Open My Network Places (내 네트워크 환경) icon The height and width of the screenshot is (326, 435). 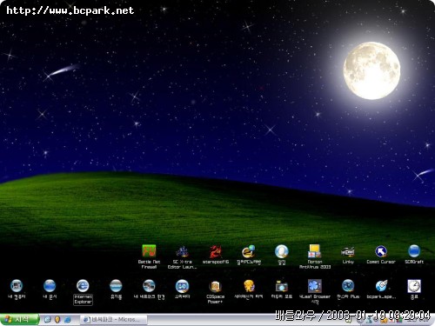(x=149, y=286)
